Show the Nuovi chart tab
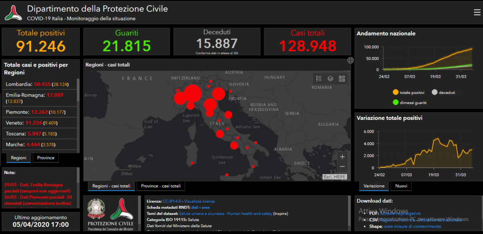483x234 pixels. point(401,186)
